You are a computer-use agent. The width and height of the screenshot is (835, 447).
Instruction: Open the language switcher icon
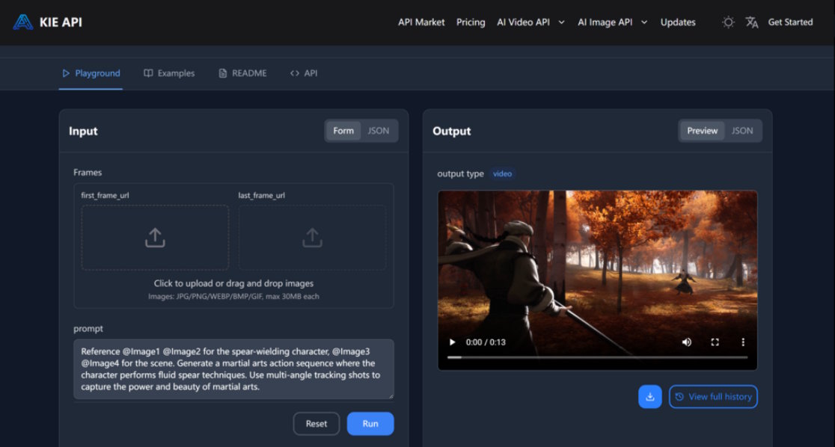[x=751, y=22]
